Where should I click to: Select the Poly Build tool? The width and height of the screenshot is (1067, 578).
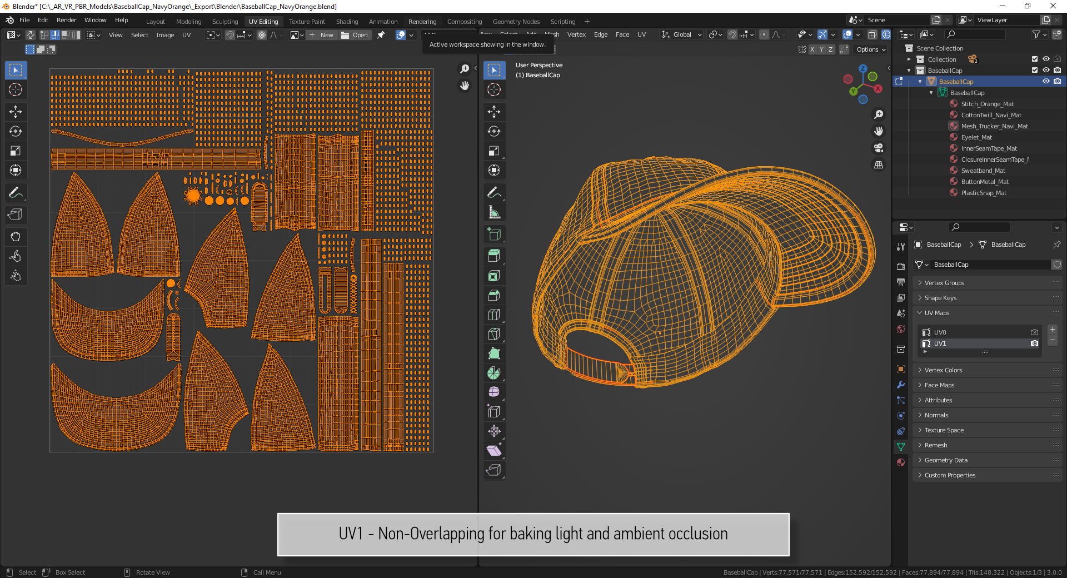click(x=494, y=353)
